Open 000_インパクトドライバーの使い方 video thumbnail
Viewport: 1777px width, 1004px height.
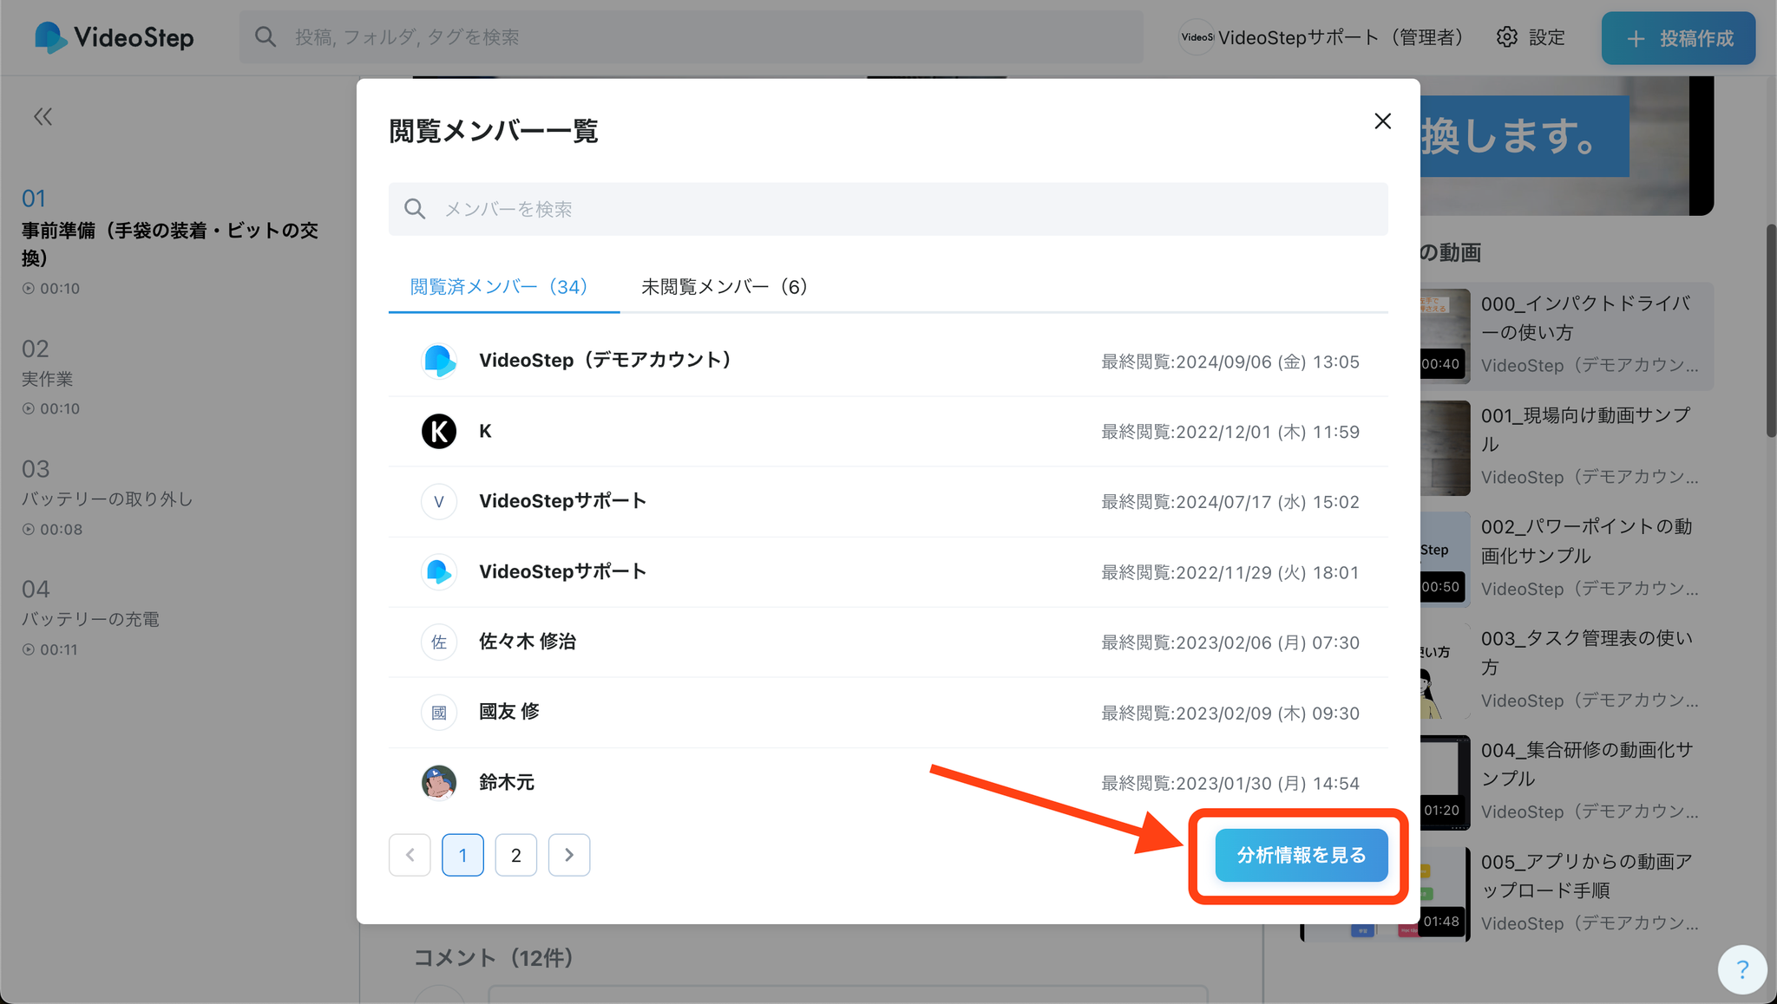tap(1446, 336)
